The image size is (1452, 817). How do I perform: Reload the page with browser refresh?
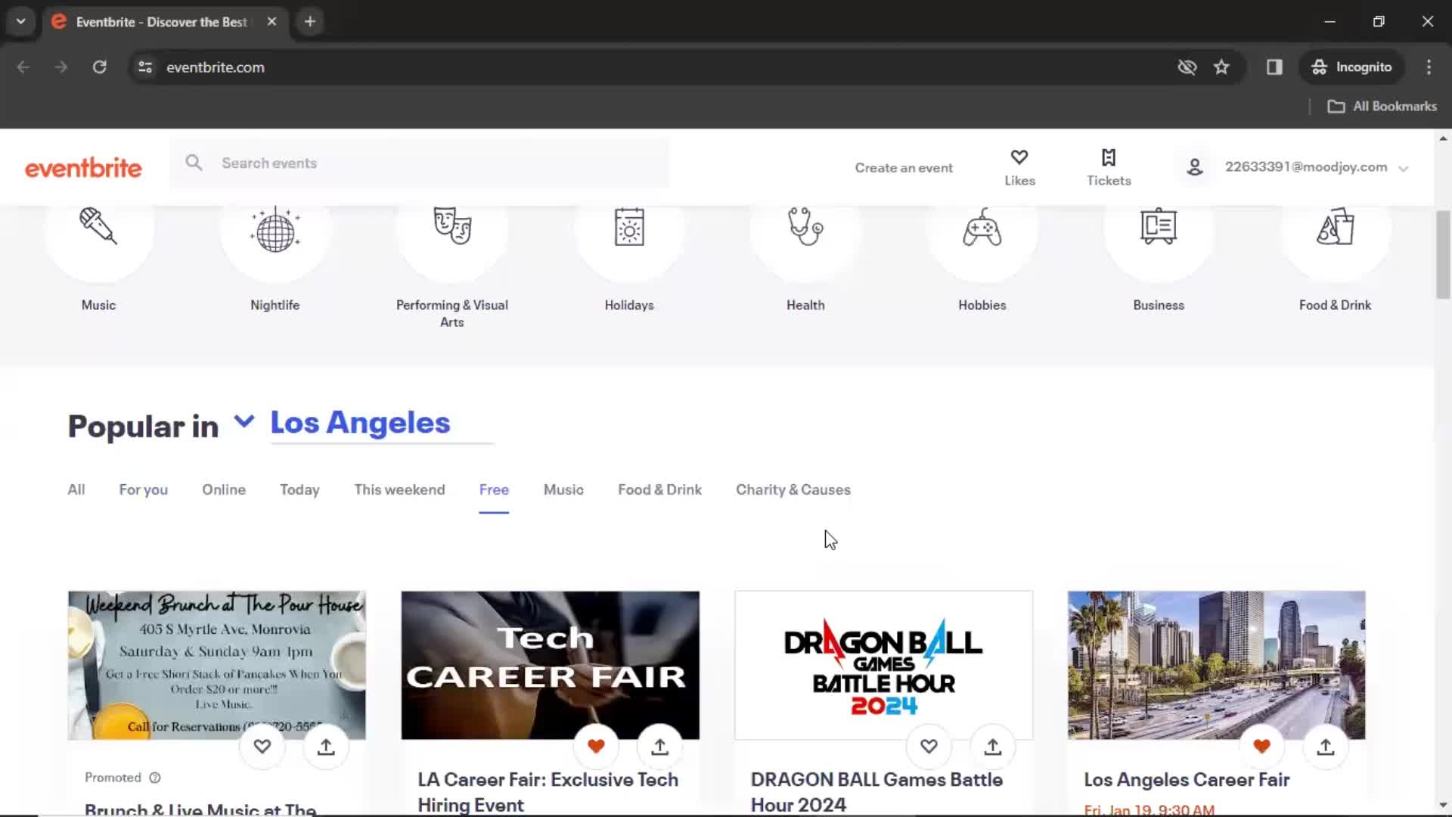coord(100,67)
